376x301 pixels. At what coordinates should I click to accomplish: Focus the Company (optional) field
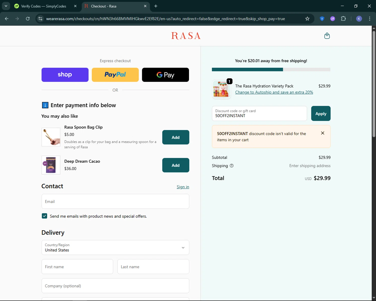tap(115, 286)
